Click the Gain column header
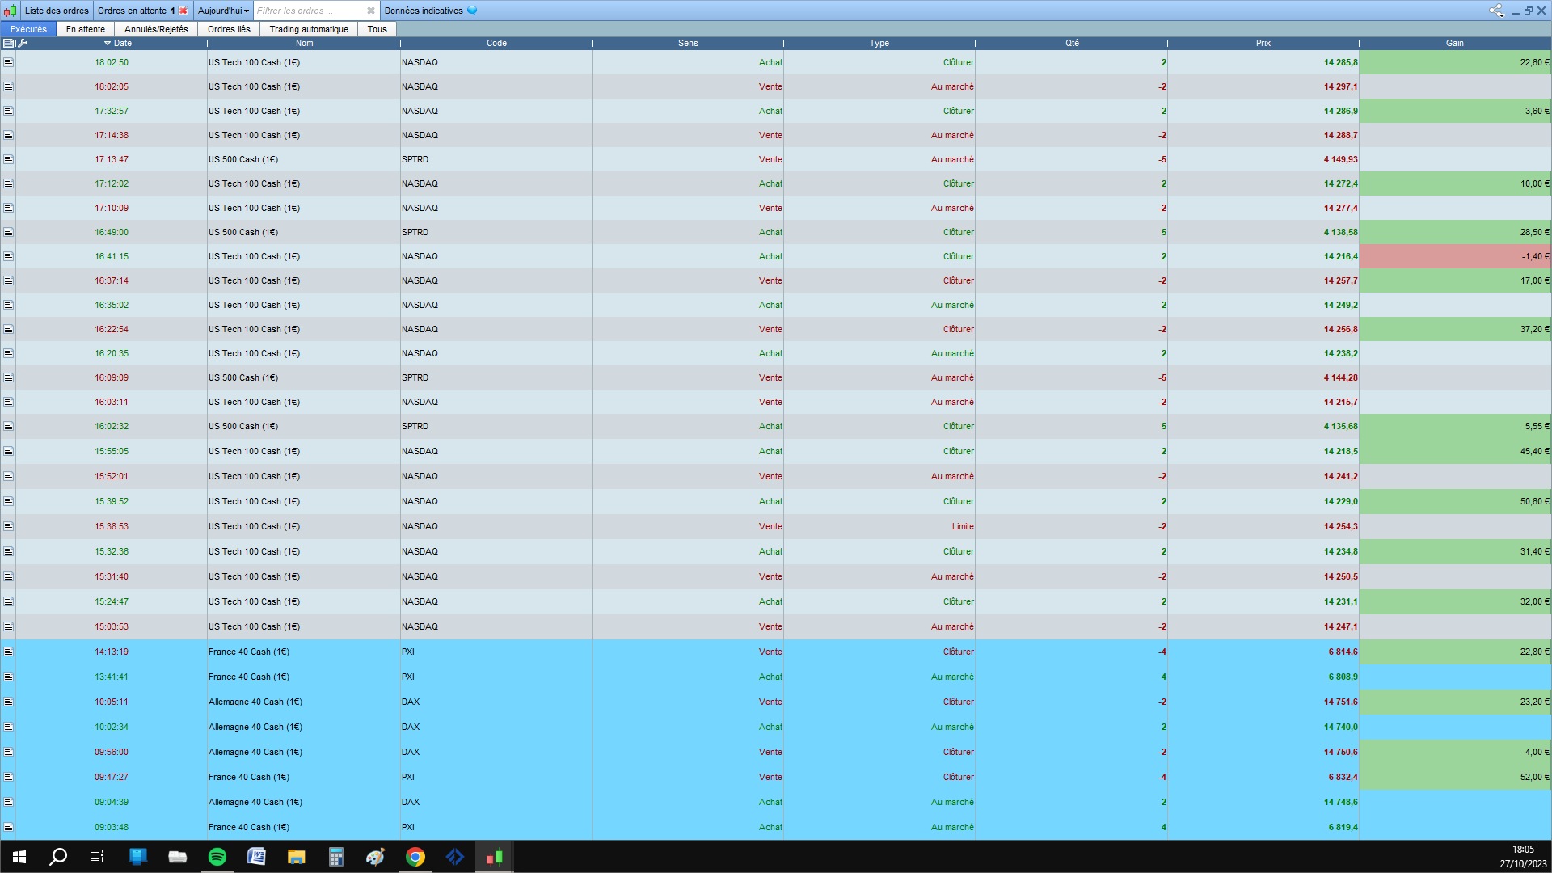This screenshot has width=1552, height=873. coord(1454,44)
